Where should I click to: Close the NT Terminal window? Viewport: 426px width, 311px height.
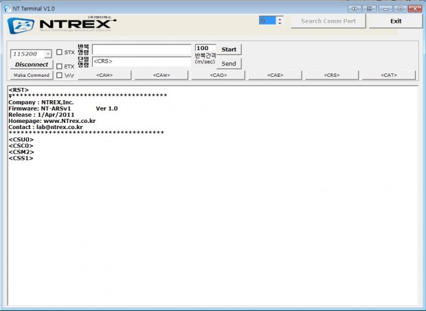416,9
